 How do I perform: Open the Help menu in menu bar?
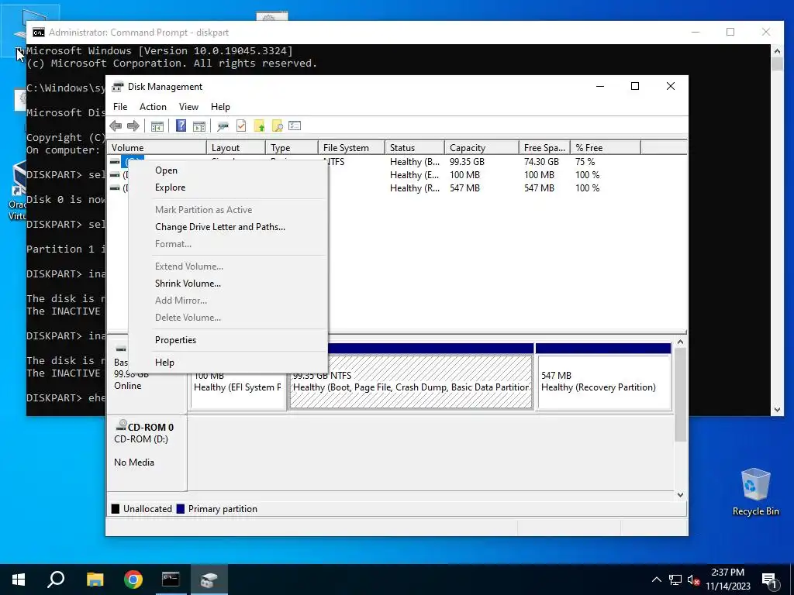(x=220, y=107)
